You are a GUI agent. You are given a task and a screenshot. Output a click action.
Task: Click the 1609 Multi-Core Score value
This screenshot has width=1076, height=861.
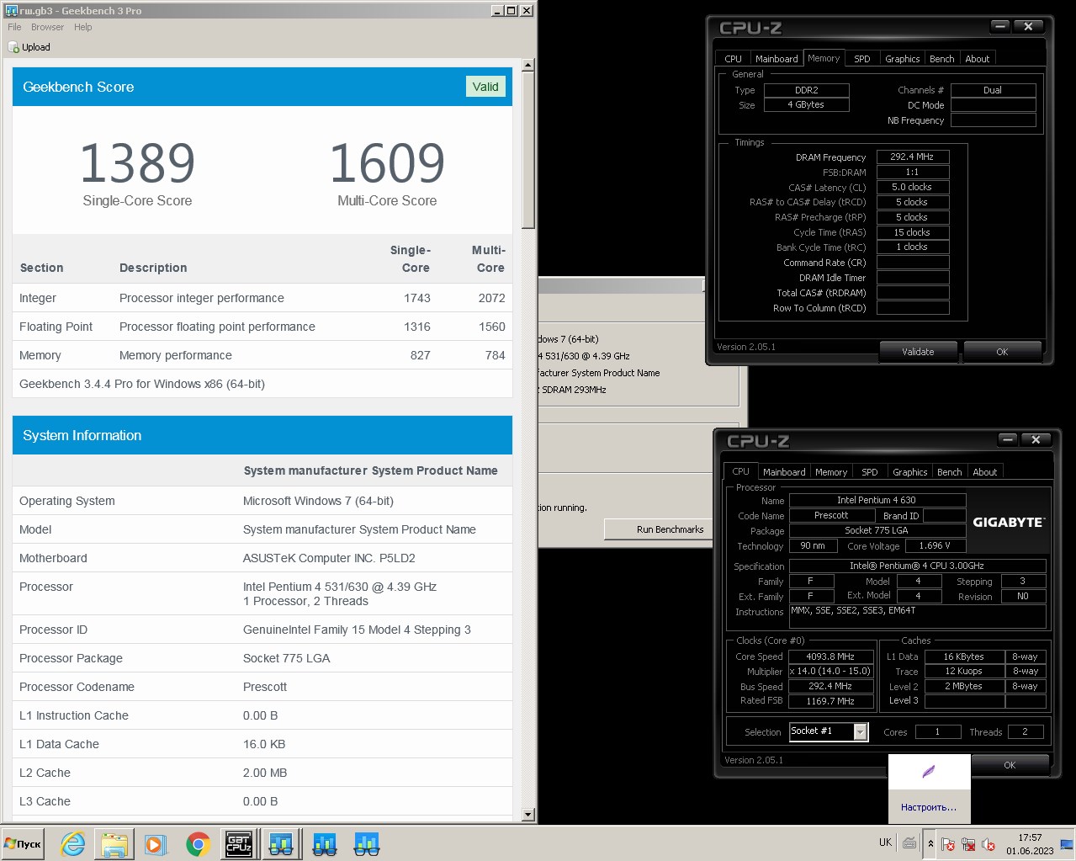tap(387, 163)
